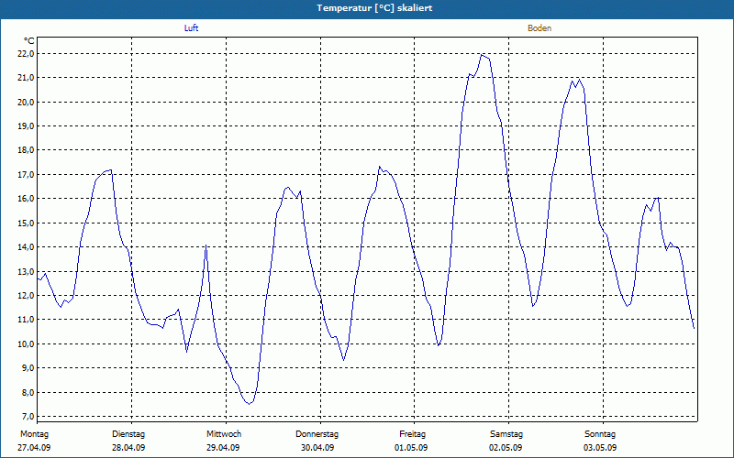Select the 10,0 y-axis value

pos(26,343)
